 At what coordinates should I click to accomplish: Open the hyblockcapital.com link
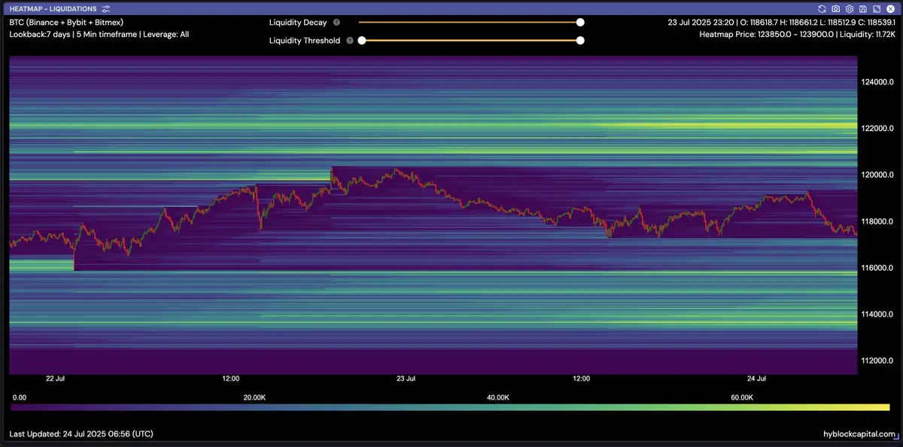[x=859, y=434]
